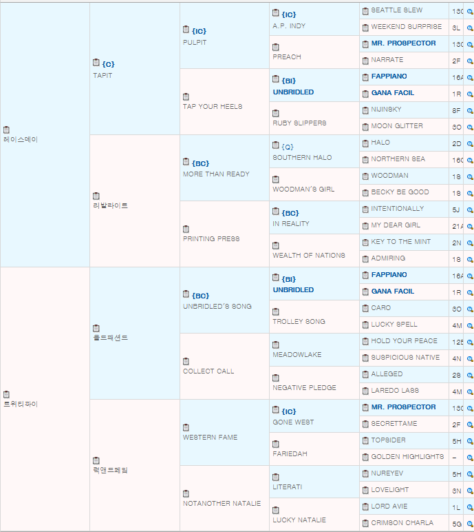474x532 pixels.
Task: Click the clipboard icon next to LORD AVIE
Action: coord(365,507)
